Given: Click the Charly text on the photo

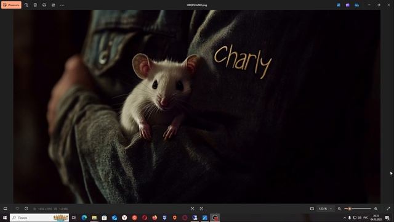Looking at the screenshot, I should [243, 61].
